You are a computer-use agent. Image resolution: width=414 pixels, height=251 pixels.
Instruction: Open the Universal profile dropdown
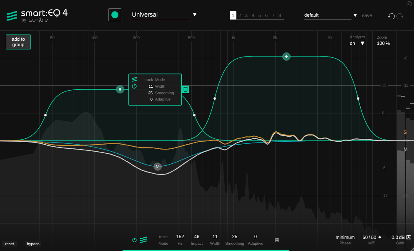(x=194, y=15)
